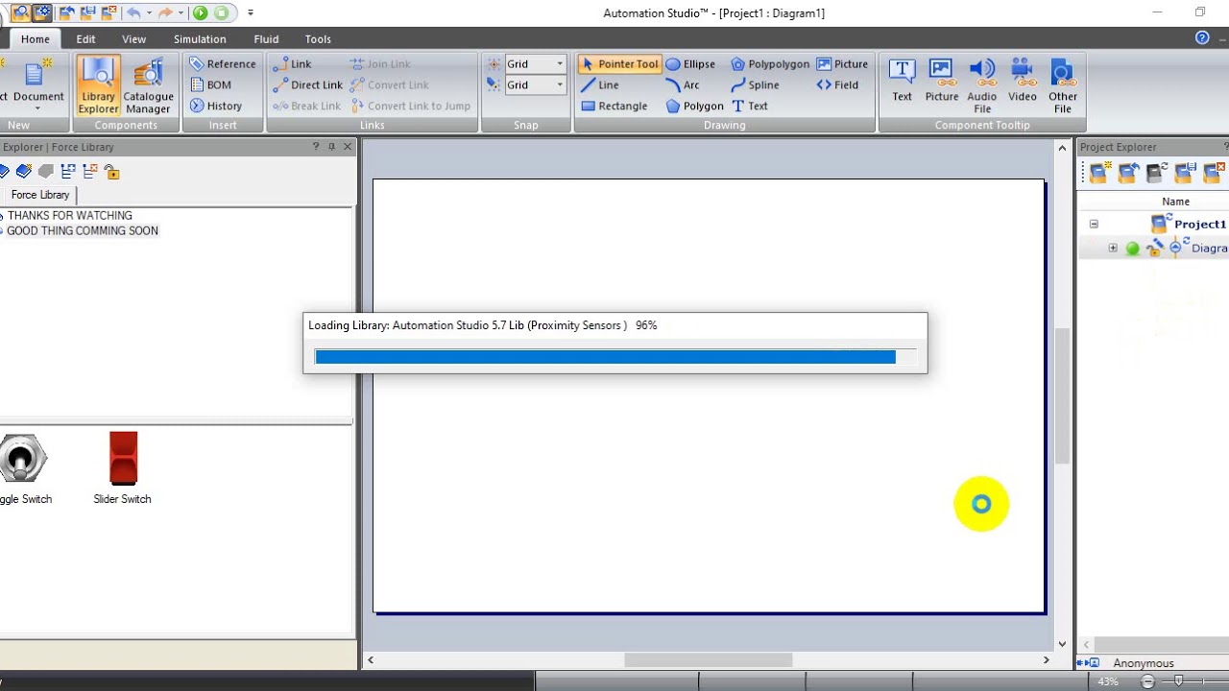This screenshot has height=691, width=1229.
Task: Open the History insert option
Action: (x=216, y=107)
